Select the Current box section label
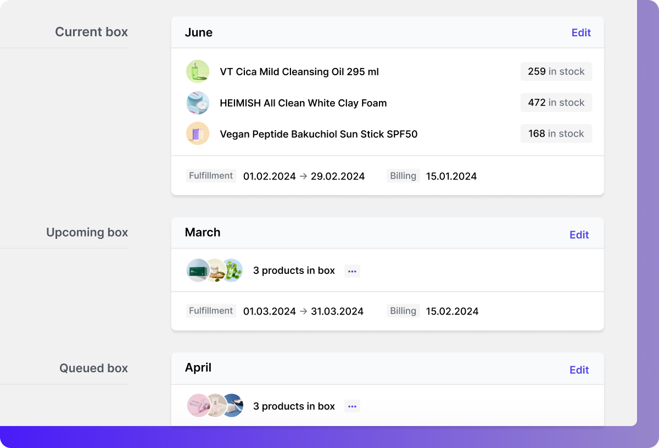The width and height of the screenshot is (659, 448). pyautogui.click(x=91, y=32)
